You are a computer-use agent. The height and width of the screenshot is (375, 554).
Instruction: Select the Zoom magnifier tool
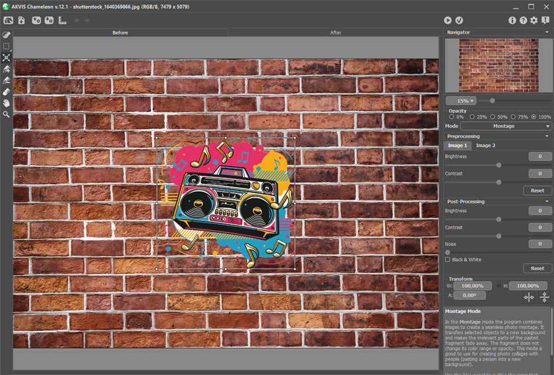pyautogui.click(x=7, y=115)
